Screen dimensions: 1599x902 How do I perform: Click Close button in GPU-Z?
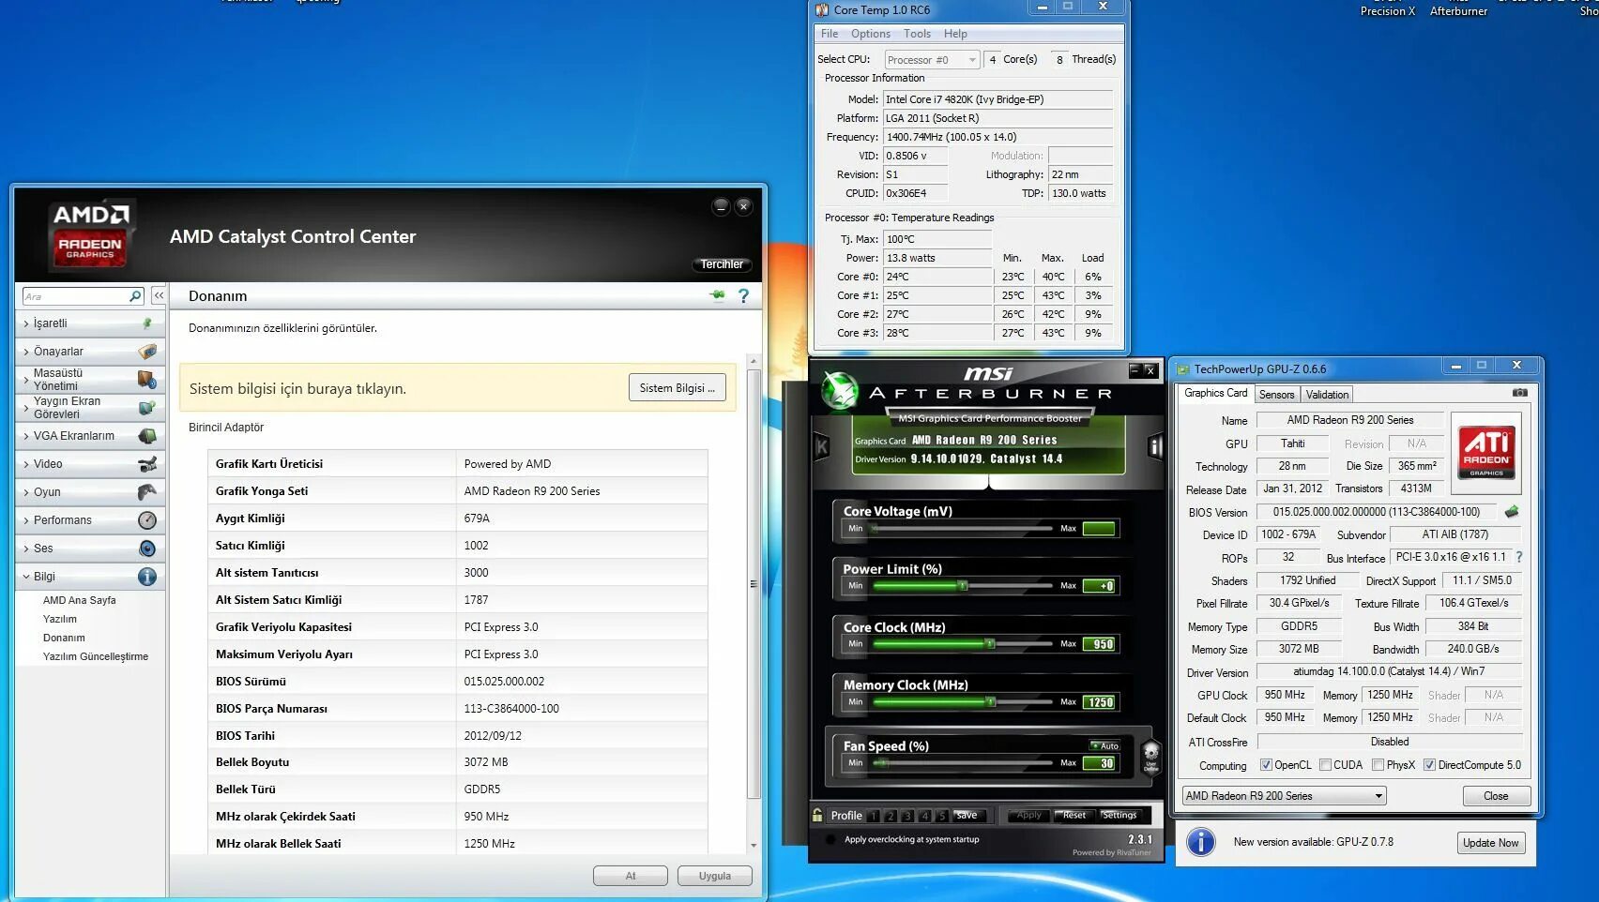[1496, 796]
